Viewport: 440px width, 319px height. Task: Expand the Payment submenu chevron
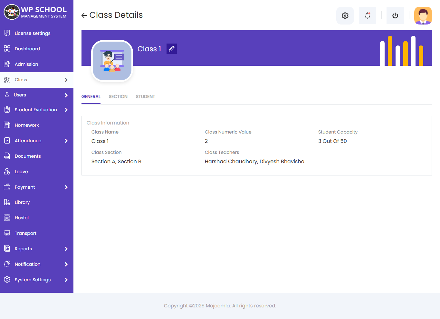pyautogui.click(x=66, y=187)
